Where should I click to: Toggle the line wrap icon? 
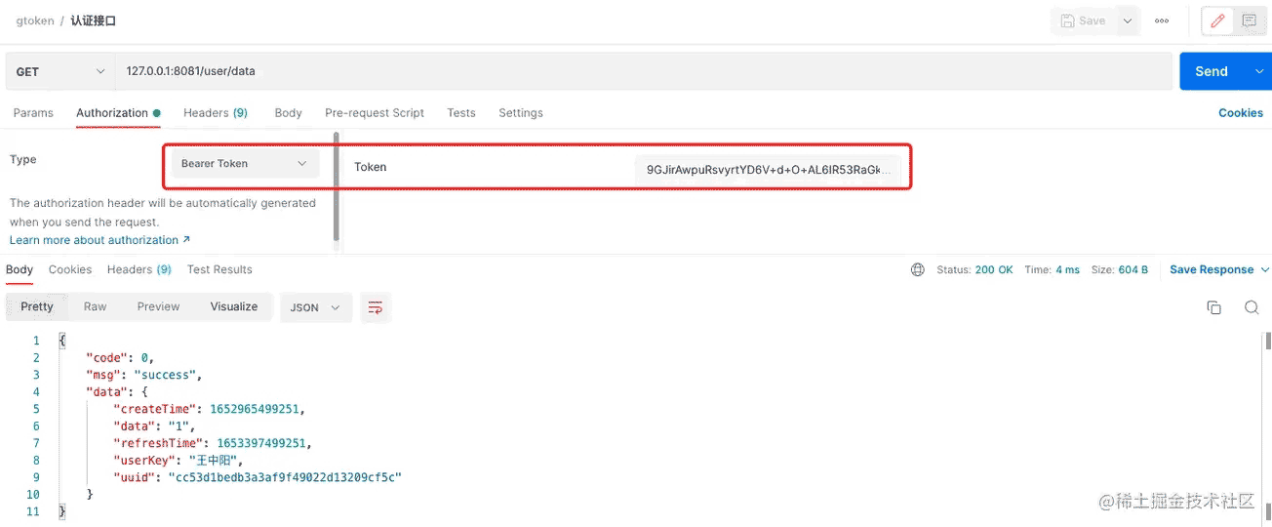375,307
